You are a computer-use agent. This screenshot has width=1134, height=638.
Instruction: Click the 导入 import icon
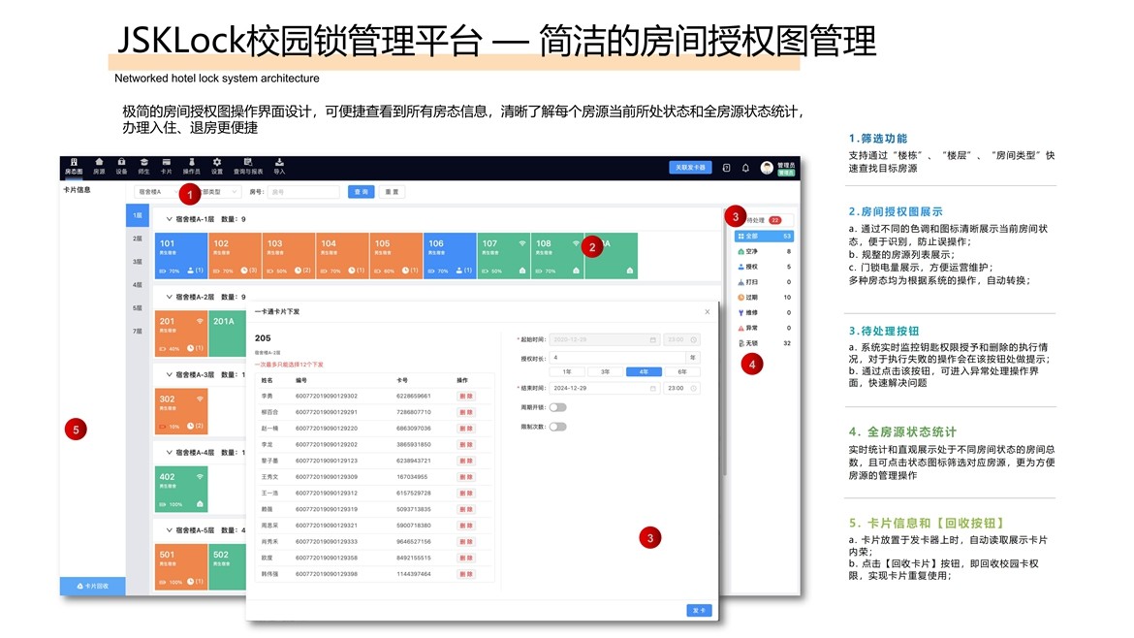pos(280,165)
